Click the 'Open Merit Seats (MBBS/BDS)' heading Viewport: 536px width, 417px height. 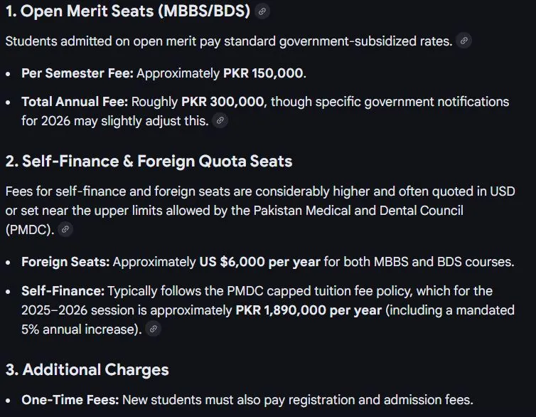point(128,12)
